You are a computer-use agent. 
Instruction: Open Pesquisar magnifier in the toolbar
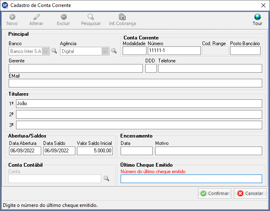point(91,17)
